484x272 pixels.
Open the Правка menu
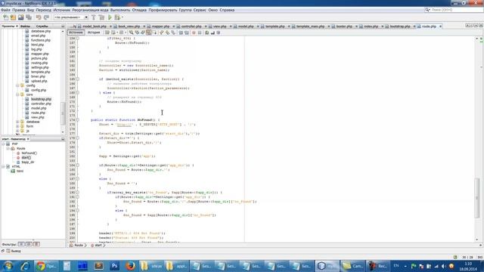coord(18,10)
